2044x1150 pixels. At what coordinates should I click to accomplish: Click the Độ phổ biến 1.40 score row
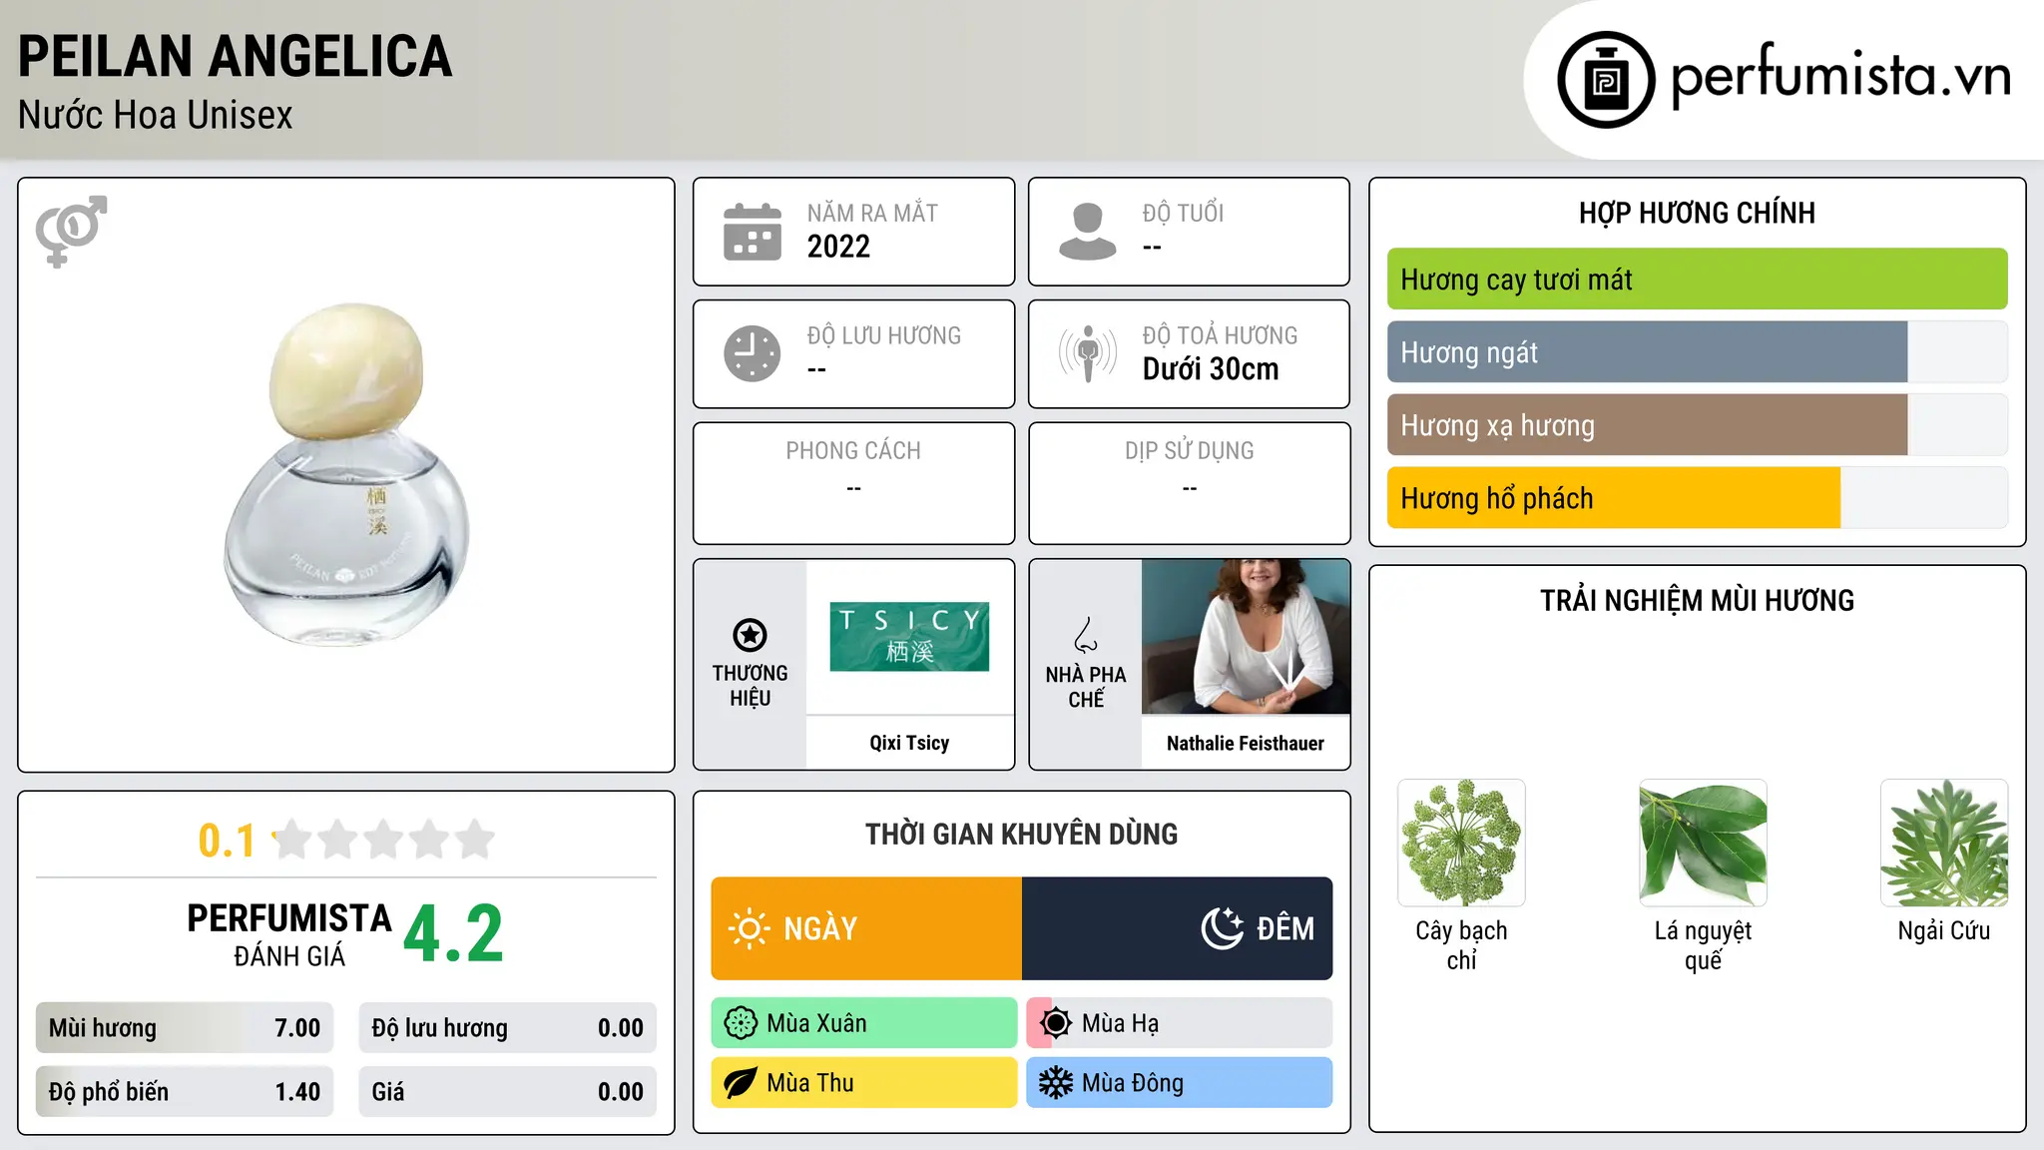pos(185,1092)
